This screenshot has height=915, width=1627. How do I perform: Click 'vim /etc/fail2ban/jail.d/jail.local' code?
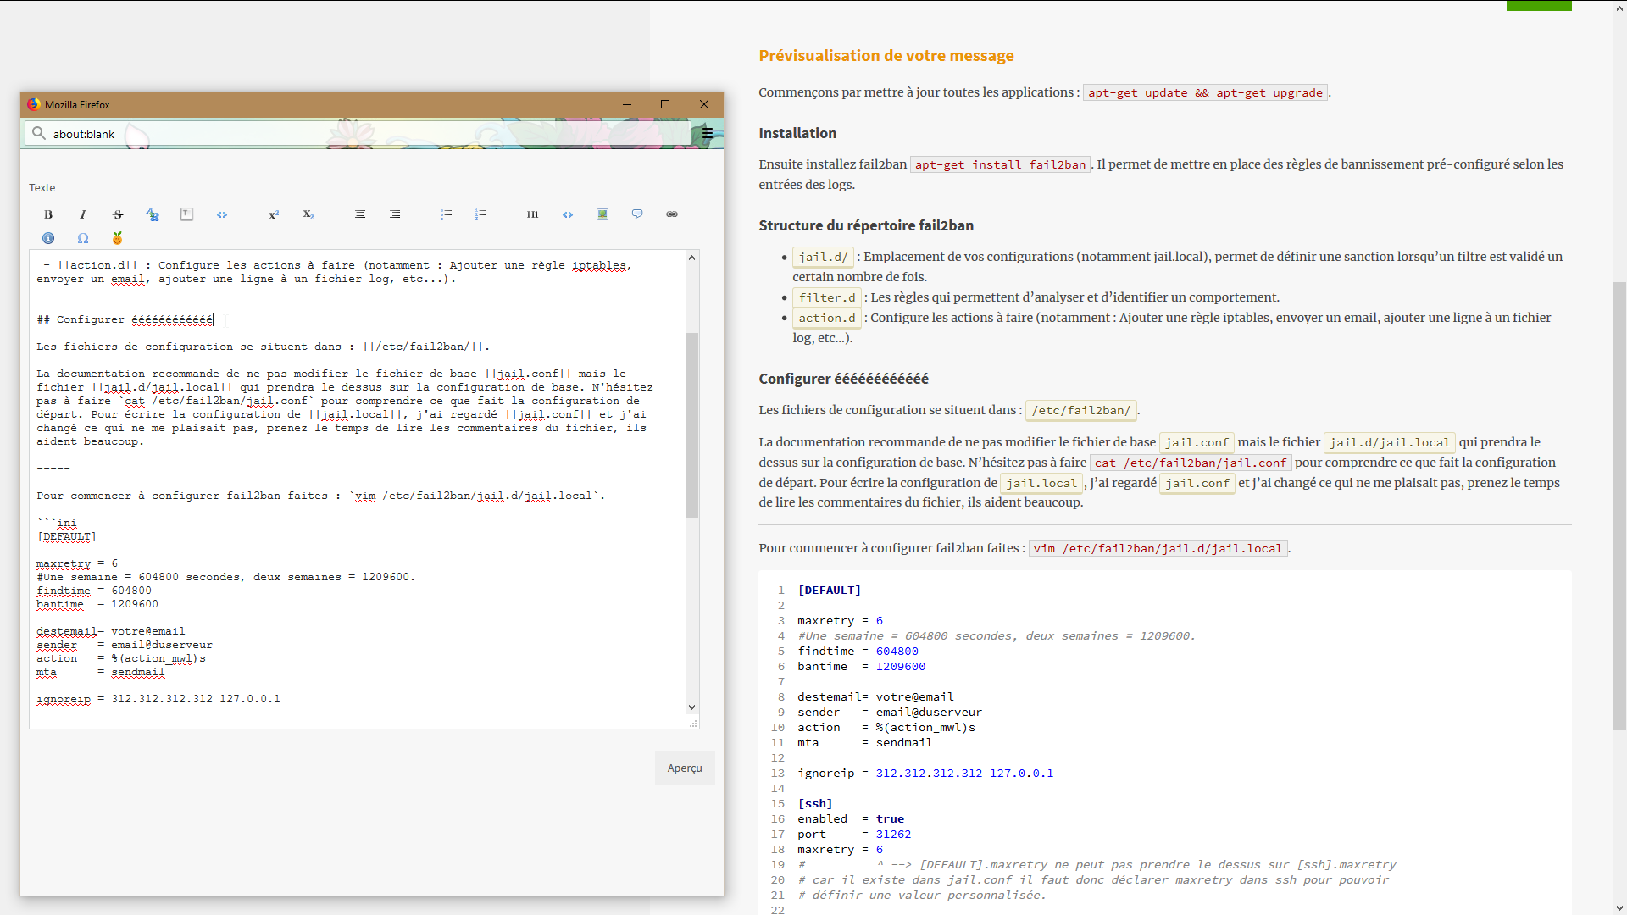tap(1158, 548)
